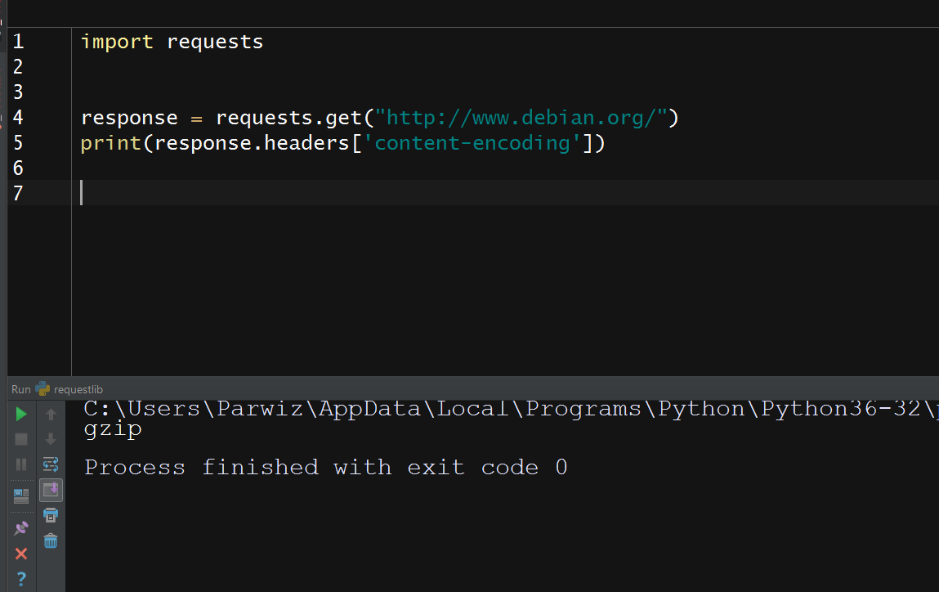
Task: Click the show console icon
Action: (x=21, y=495)
